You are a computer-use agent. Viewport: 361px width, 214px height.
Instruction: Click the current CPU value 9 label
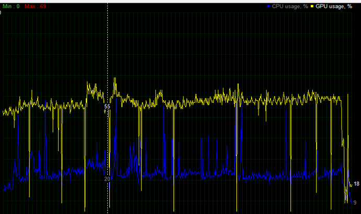pos(355,203)
